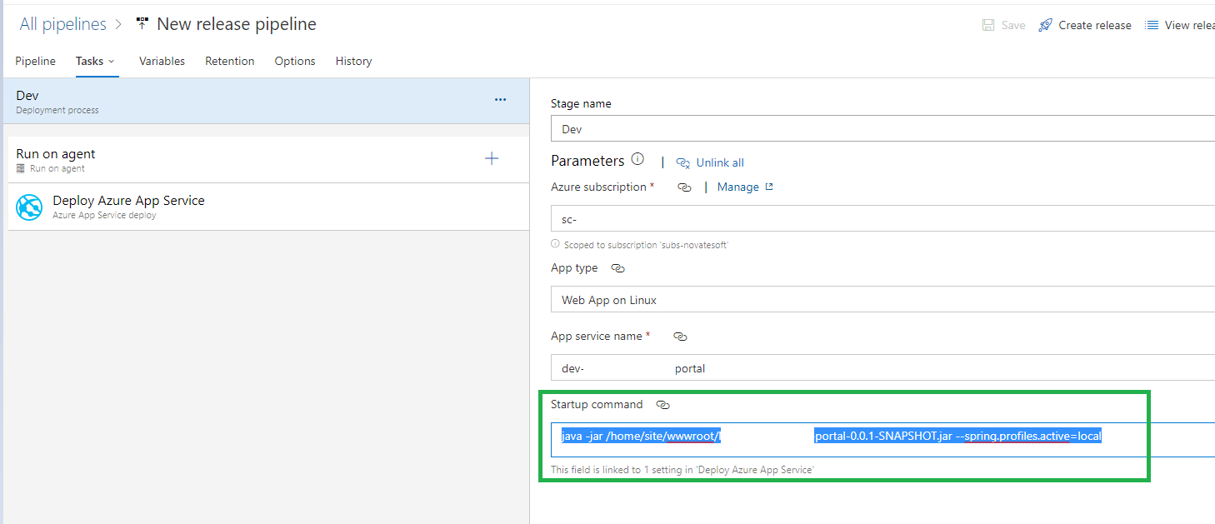
Task: Open the Azure subscription dropdown
Action: click(882, 219)
